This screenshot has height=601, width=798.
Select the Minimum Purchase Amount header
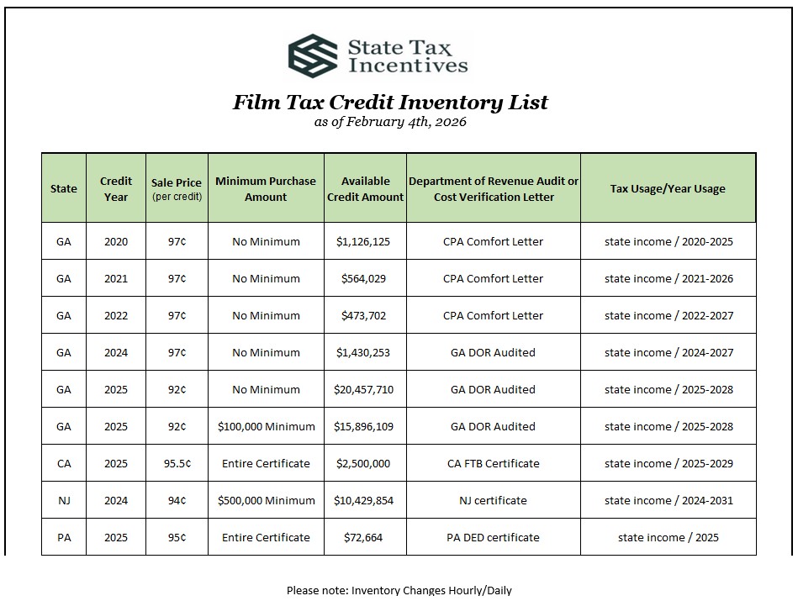[266, 189]
